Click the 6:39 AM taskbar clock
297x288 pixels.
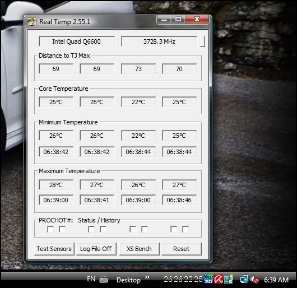coord(276,280)
